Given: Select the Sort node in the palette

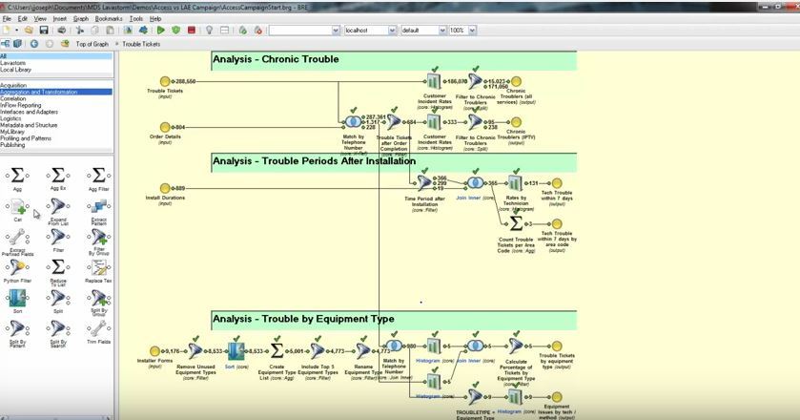Looking at the screenshot, I should pyautogui.click(x=17, y=298).
